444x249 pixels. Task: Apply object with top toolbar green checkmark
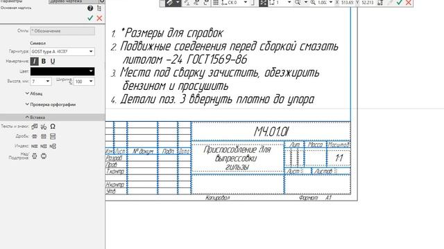400,3
